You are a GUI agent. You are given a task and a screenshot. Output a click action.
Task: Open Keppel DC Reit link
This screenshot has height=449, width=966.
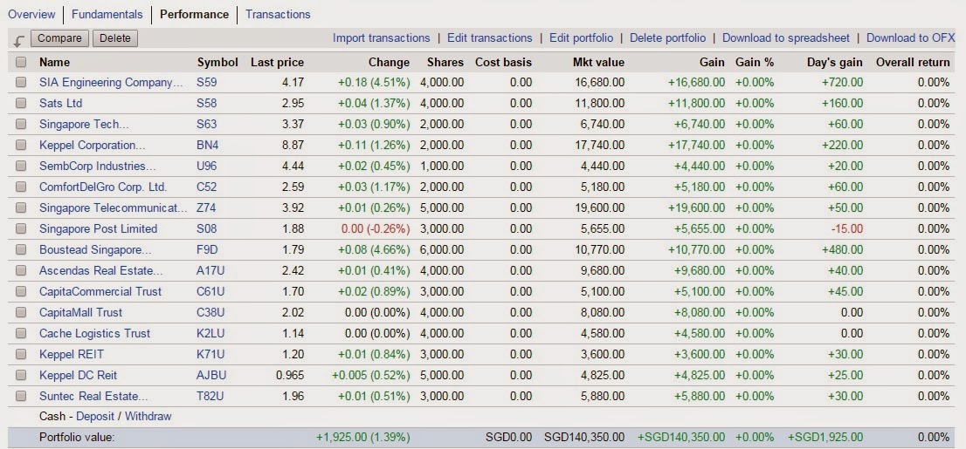tap(78, 375)
